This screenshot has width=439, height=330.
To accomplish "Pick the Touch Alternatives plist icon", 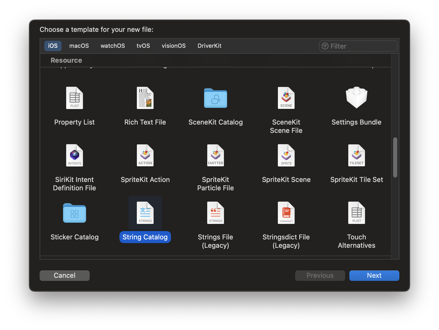I will coord(357,213).
